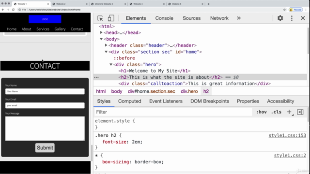Bookmark this page with the star icon

(x=284, y=10)
